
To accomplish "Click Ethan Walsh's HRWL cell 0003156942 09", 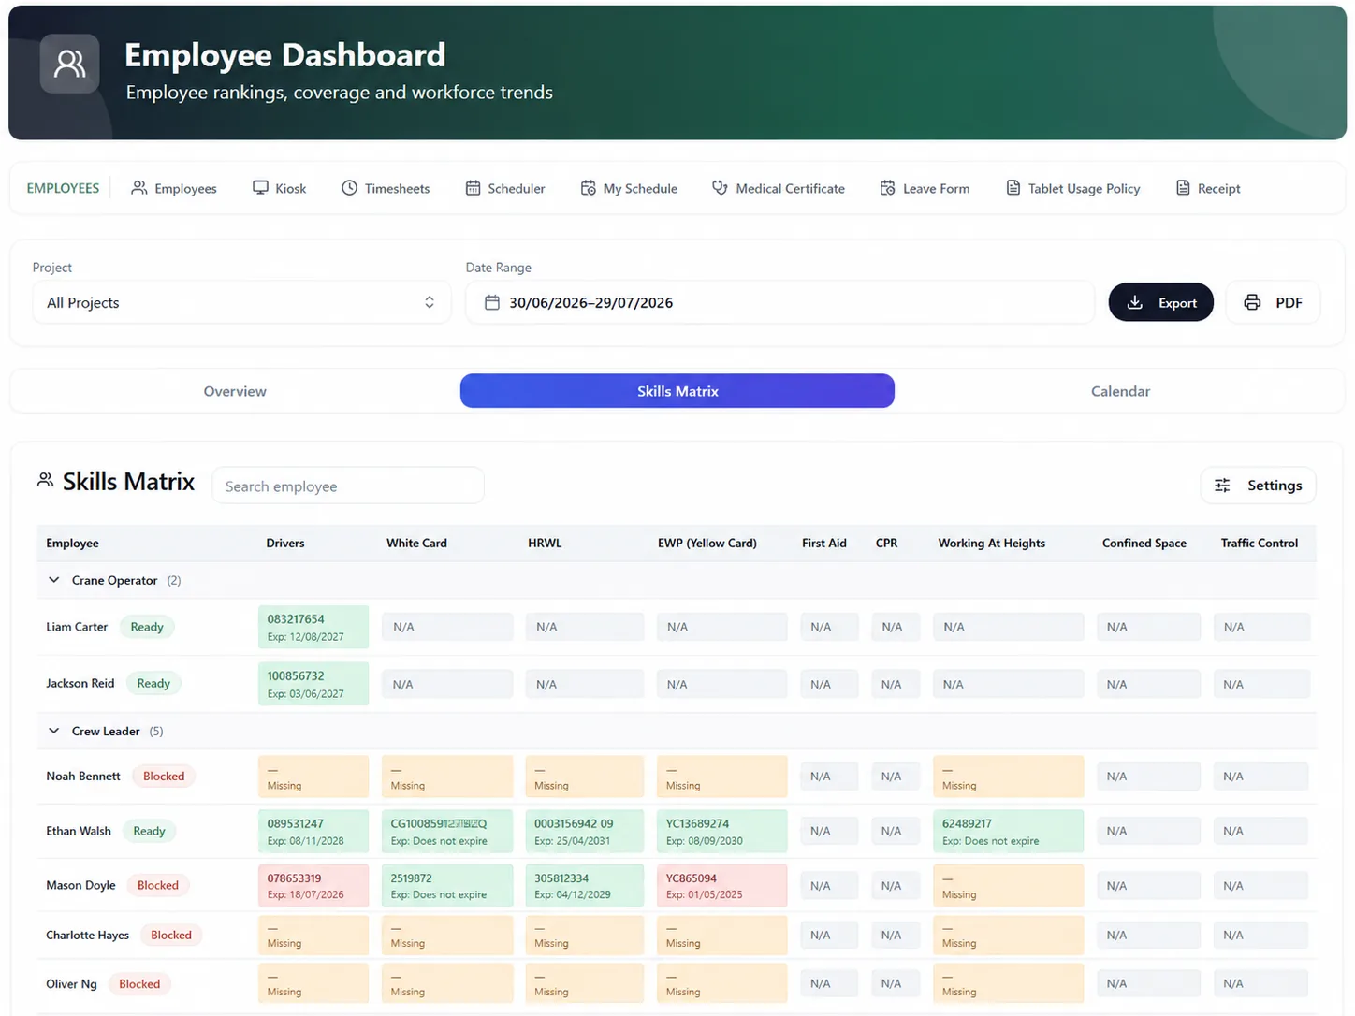I will coord(584,831).
